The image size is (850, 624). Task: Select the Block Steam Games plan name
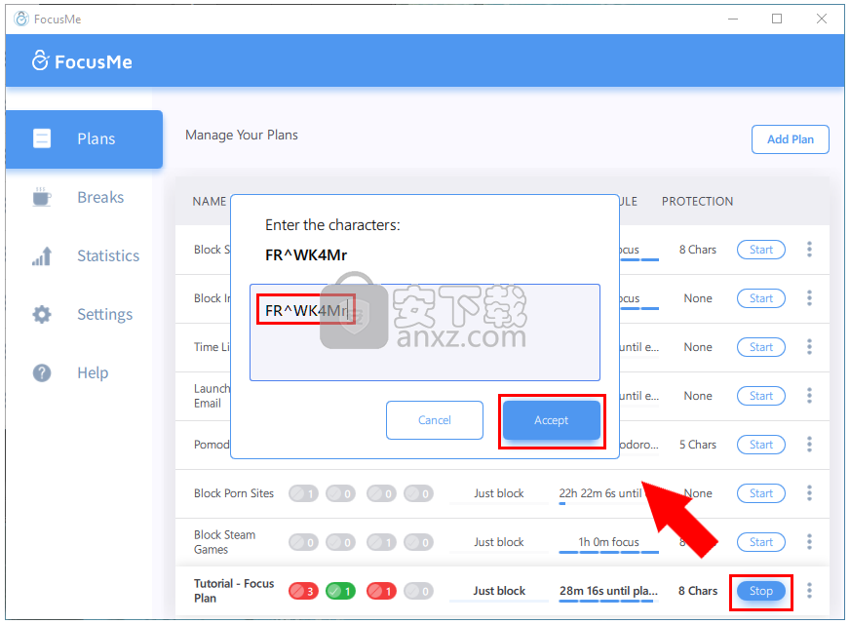224,542
